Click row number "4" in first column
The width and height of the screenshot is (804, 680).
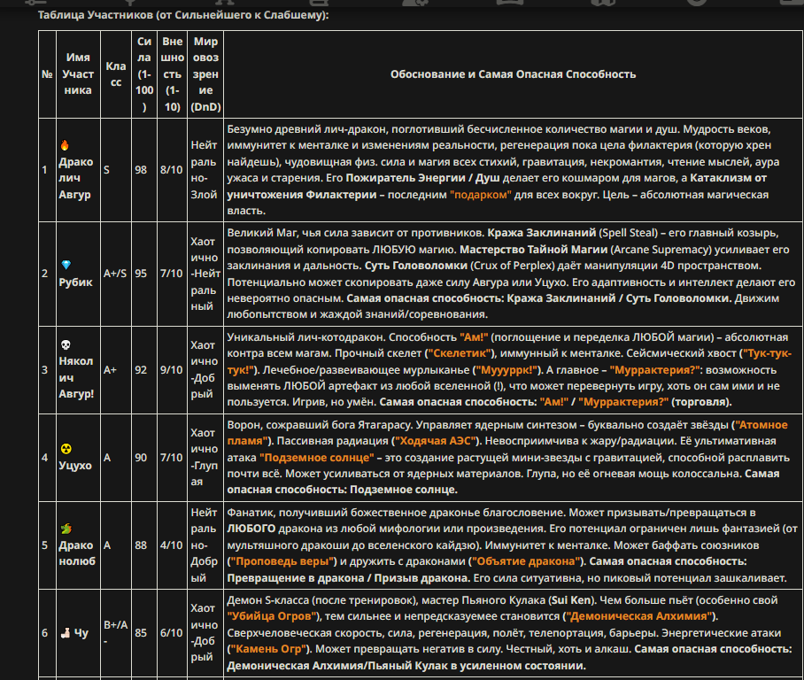44,458
